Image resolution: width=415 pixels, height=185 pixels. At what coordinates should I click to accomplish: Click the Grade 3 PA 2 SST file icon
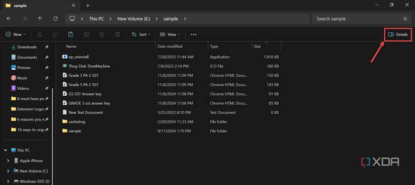pos(64,75)
